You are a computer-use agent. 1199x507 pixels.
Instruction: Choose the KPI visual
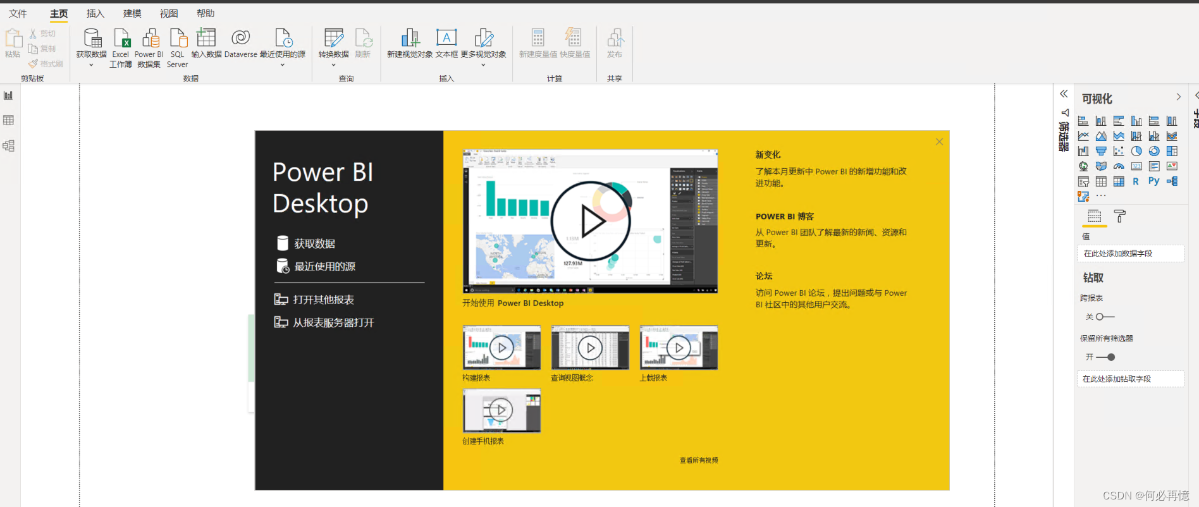pos(1172,166)
